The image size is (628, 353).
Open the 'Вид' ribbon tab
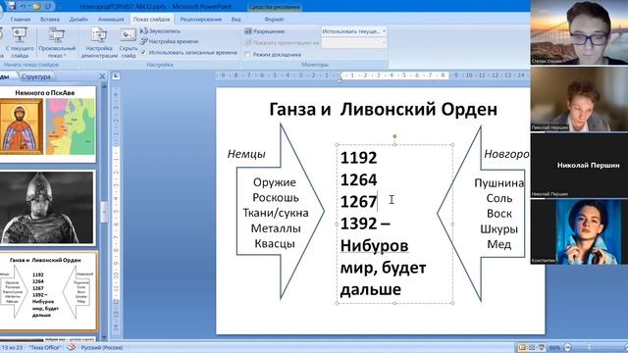coord(235,19)
